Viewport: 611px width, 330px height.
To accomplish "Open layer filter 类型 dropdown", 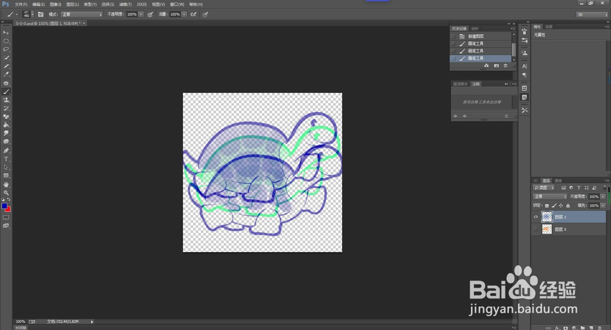I will pos(544,188).
